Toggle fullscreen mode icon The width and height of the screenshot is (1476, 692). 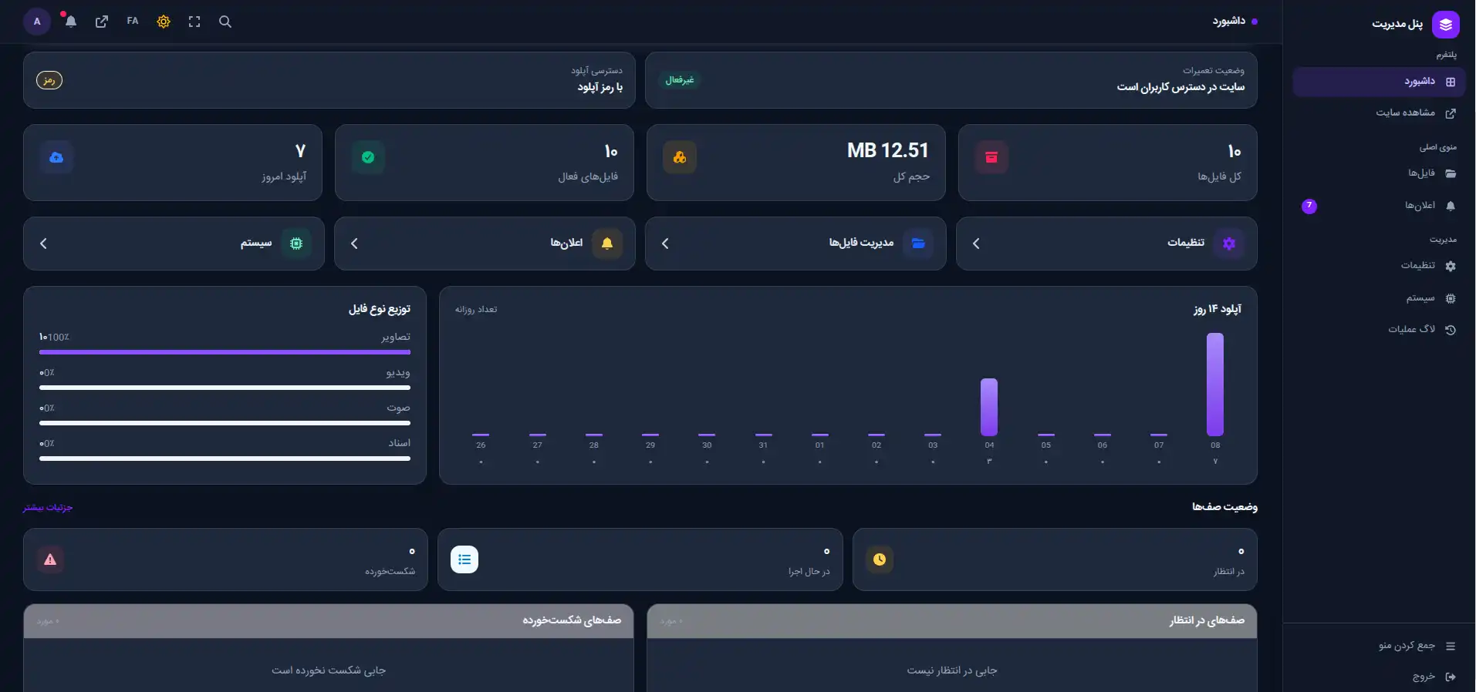194,22
